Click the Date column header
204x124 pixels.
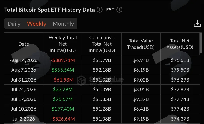click(x=24, y=44)
